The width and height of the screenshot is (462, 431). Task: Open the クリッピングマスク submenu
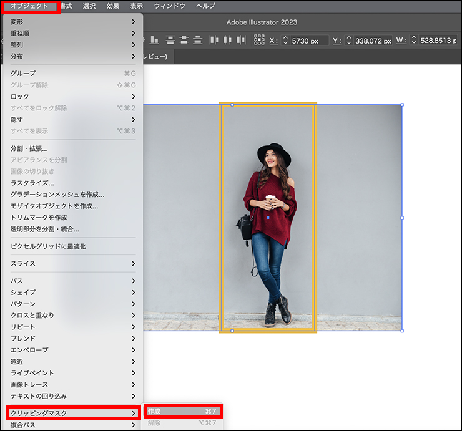(73, 413)
